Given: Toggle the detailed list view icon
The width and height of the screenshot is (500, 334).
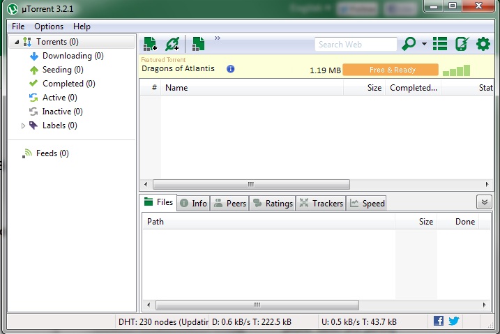Looking at the screenshot, I should click(440, 44).
